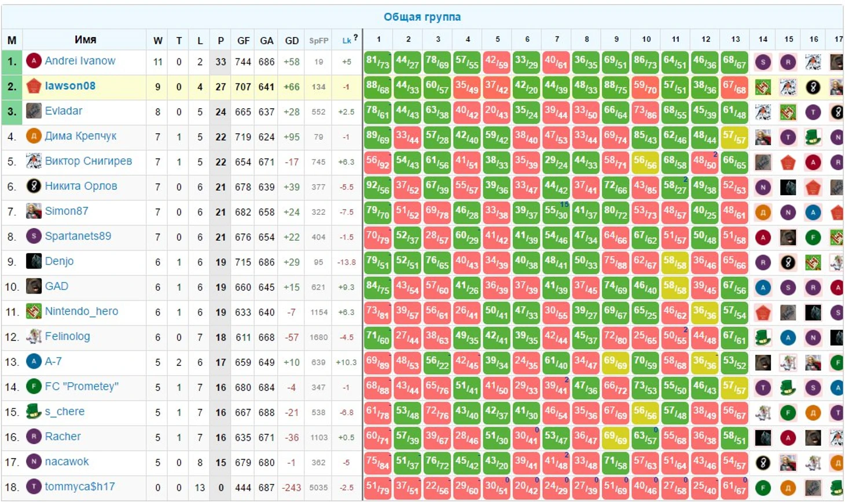Click tommyca$h17's purple T avatar

click(34, 487)
